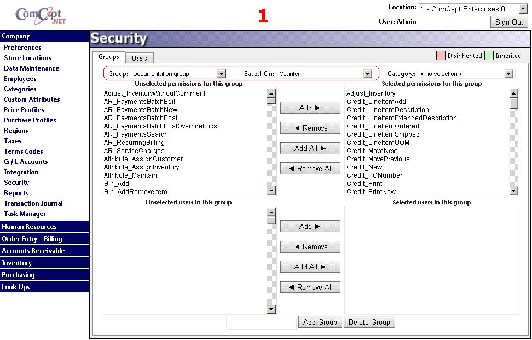This screenshot has height=340, width=532.
Task: Click Delete Group button
Action: (x=369, y=322)
